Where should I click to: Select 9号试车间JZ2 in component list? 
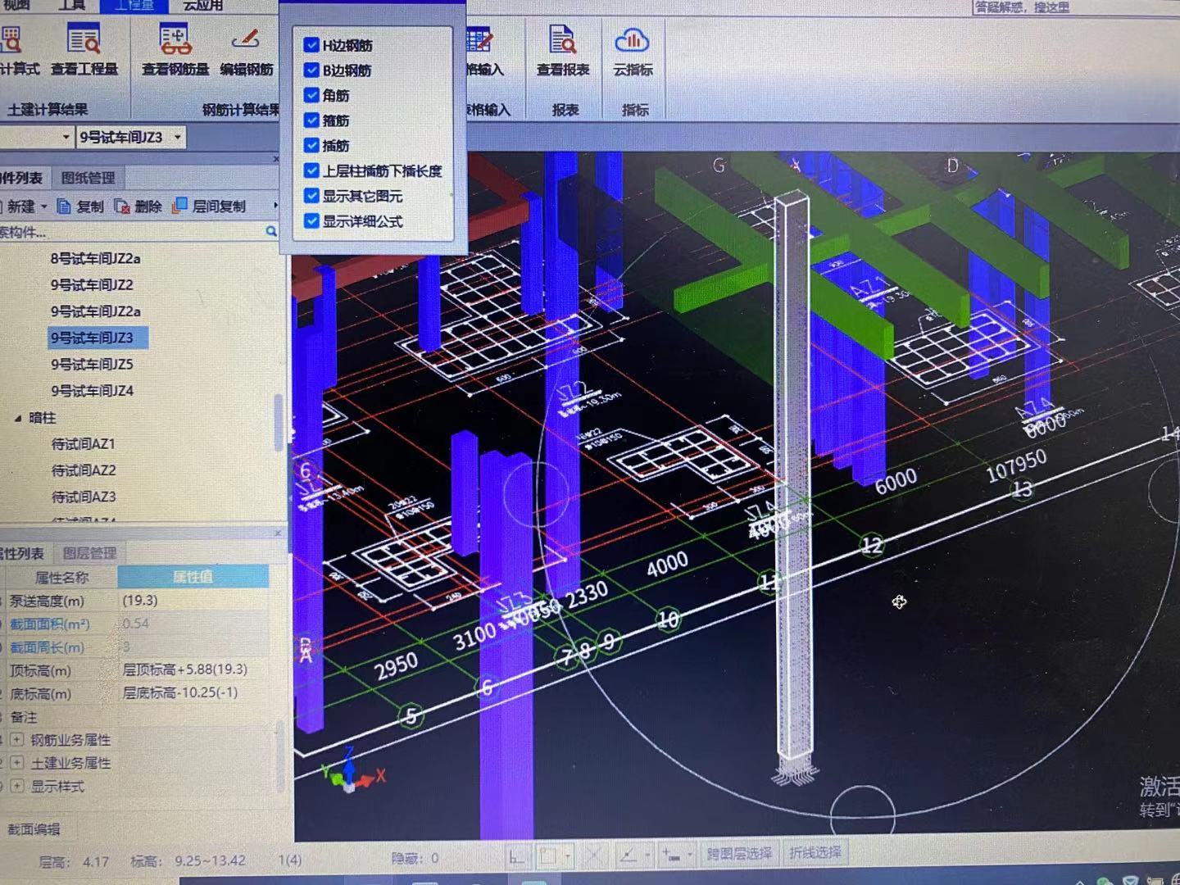pyautogui.click(x=92, y=285)
